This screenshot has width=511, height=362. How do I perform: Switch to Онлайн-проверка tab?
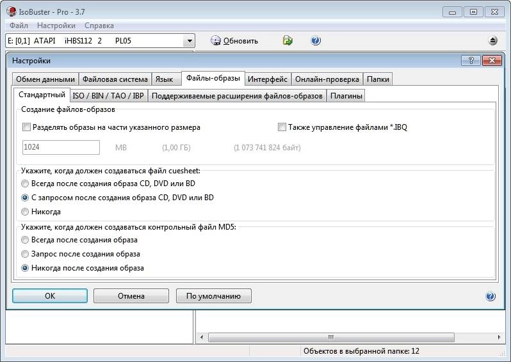pyautogui.click(x=327, y=79)
